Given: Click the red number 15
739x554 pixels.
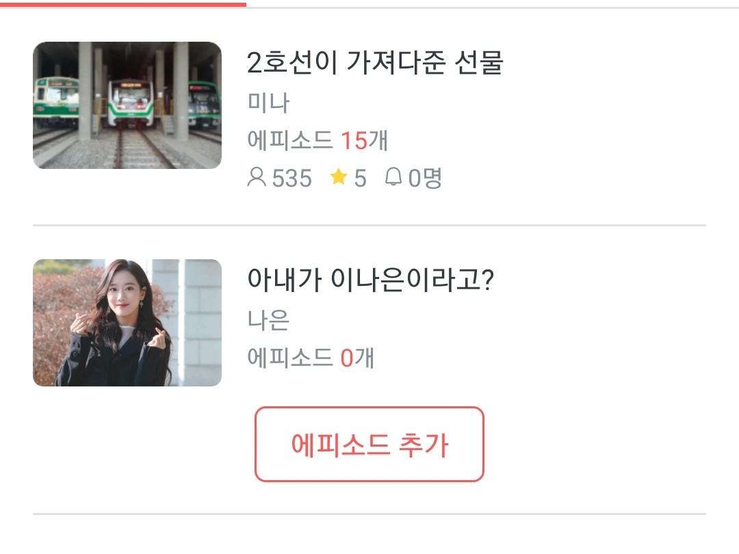Looking at the screenshot, I should pyautogui.click(x=354, y=140).
